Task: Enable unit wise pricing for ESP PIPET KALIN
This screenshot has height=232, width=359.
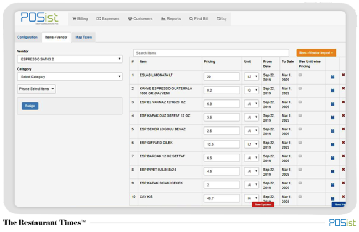Action: coord(300,170)
